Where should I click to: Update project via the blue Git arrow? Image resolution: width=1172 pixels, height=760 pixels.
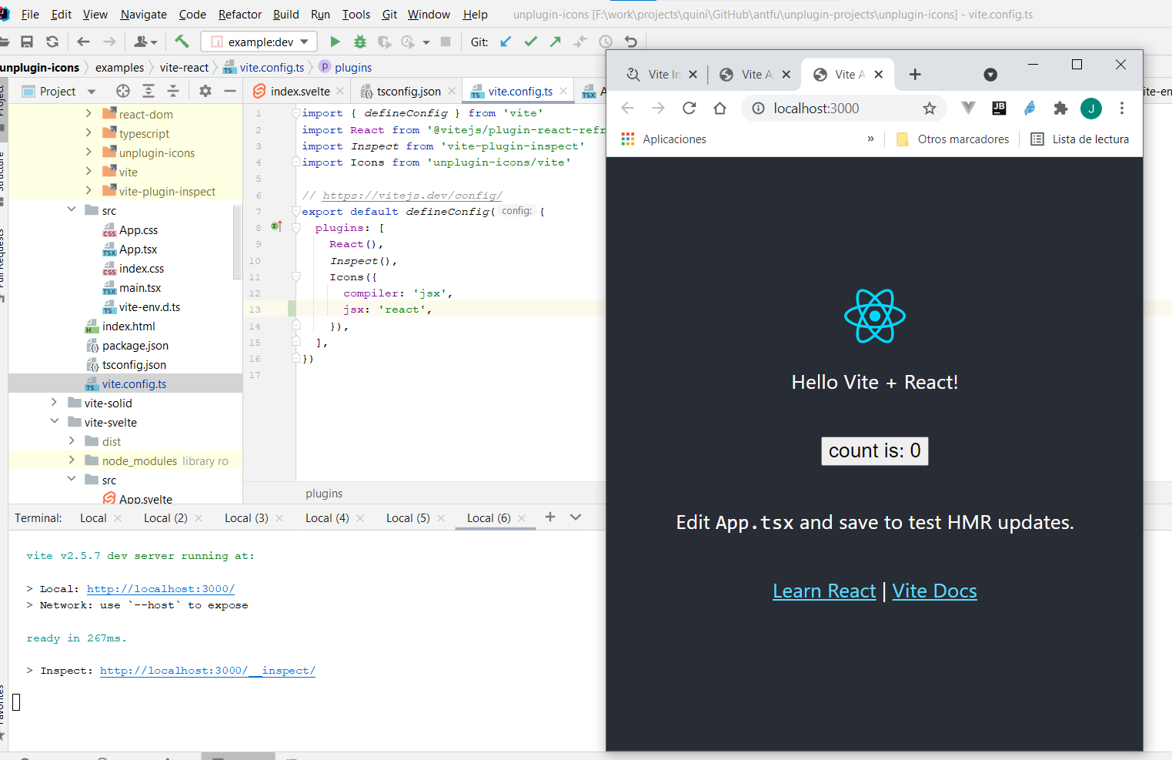point(505,42)
